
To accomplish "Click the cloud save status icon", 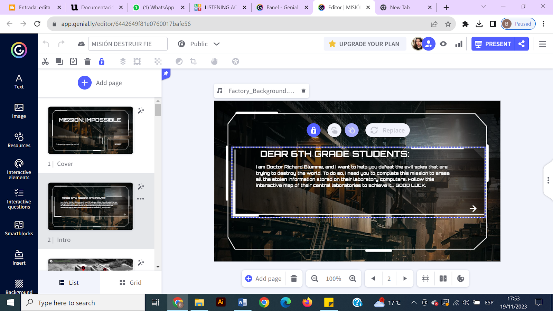I will [81, 44].
